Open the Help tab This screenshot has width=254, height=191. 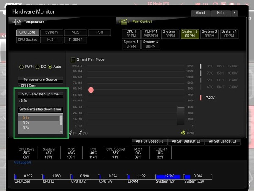point(221,13)
